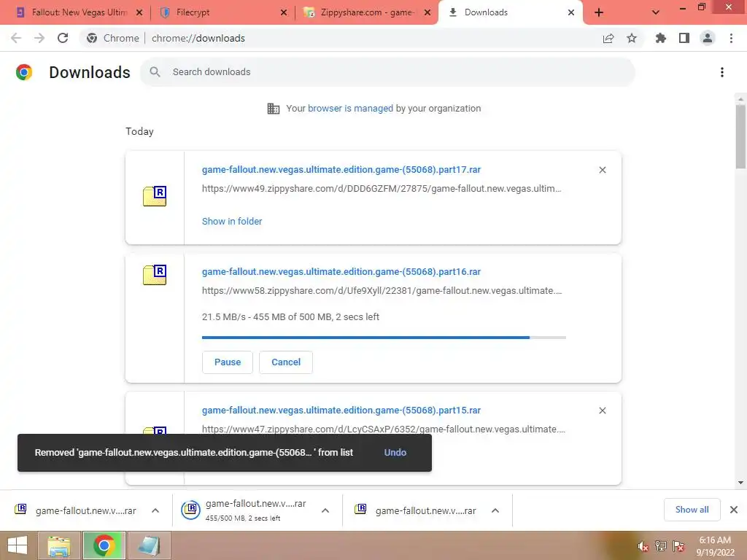Close the Filecrypt tab

[284, 13]
